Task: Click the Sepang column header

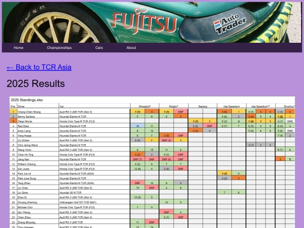Action: point(203,106)
